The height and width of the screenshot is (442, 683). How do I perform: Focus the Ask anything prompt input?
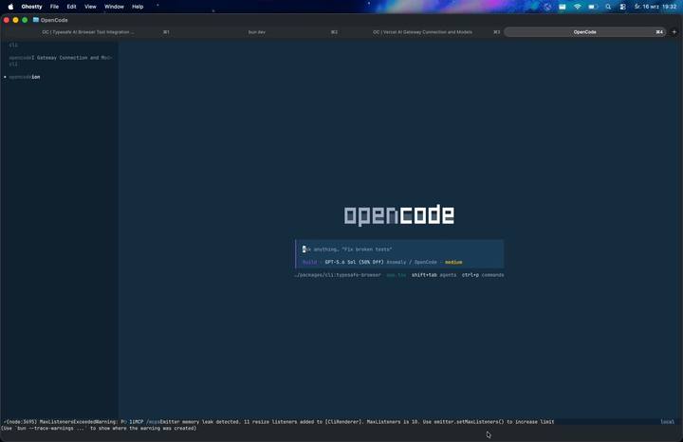(399, 249)
